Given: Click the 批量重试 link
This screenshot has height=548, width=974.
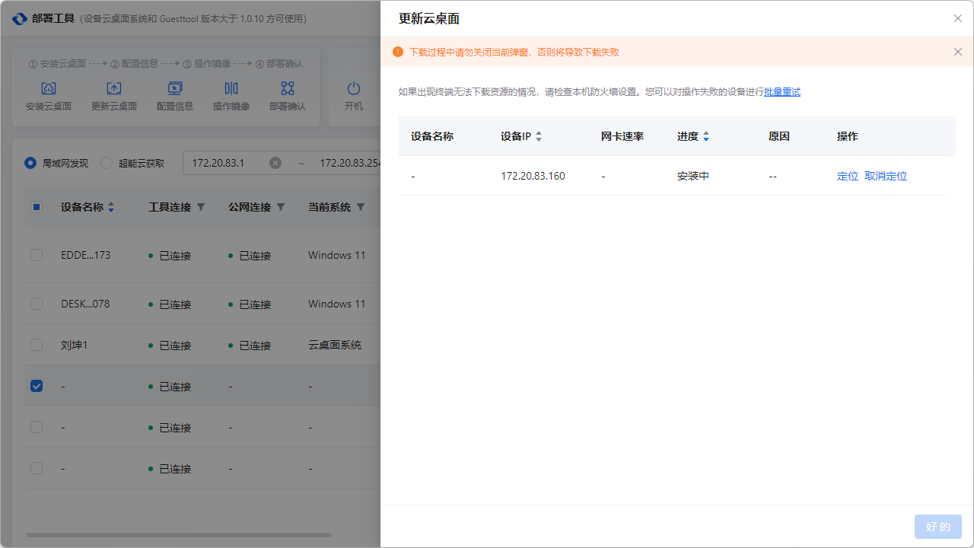Looking at the screenshot, I should pyautogui.click(x=782, y=92).
